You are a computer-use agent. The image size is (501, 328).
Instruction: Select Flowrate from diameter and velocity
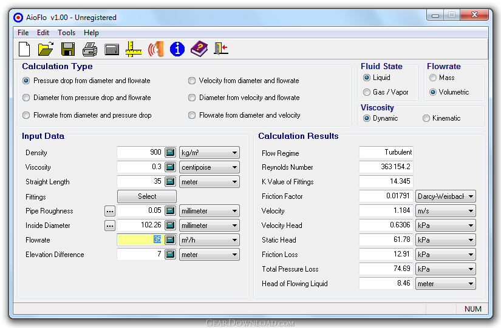pyautogui.click(x=244, y=115)
